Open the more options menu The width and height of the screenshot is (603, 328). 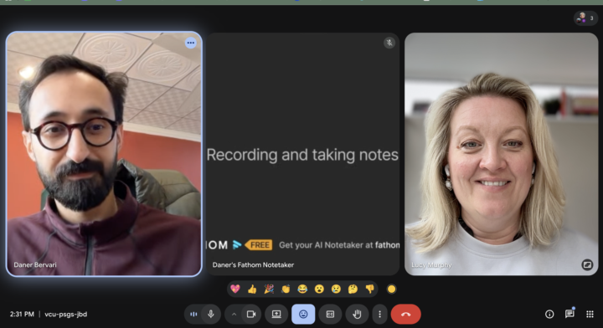379,314
